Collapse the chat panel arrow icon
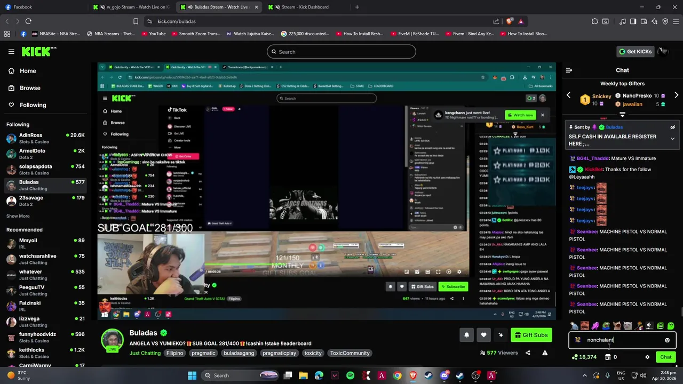Screen dimensions: 683x384 (569, 70)
